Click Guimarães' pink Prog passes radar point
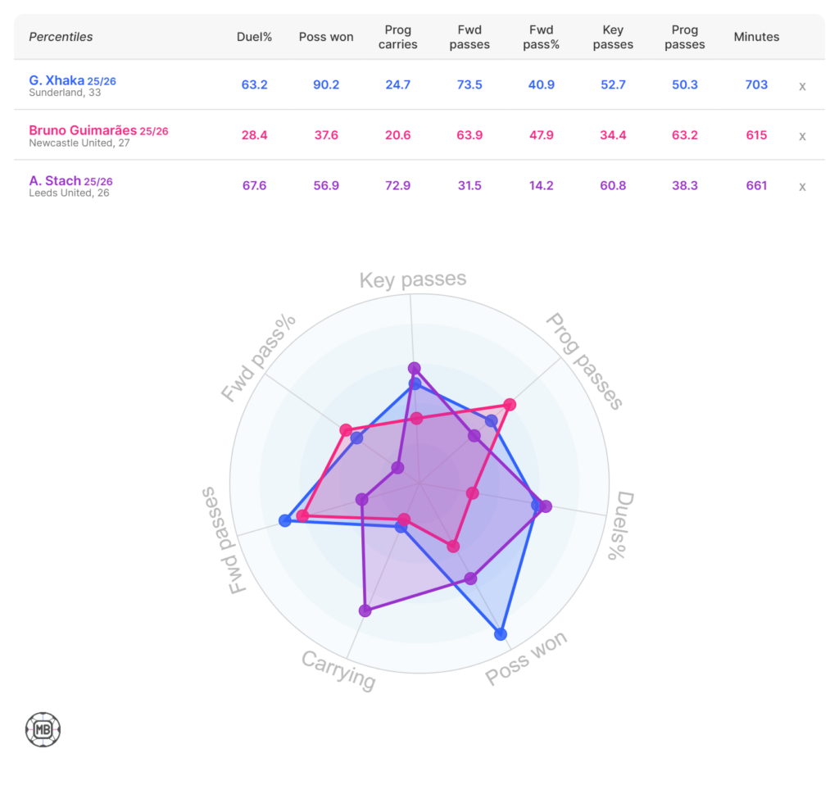839x785 pixels. tap(510, 404)
